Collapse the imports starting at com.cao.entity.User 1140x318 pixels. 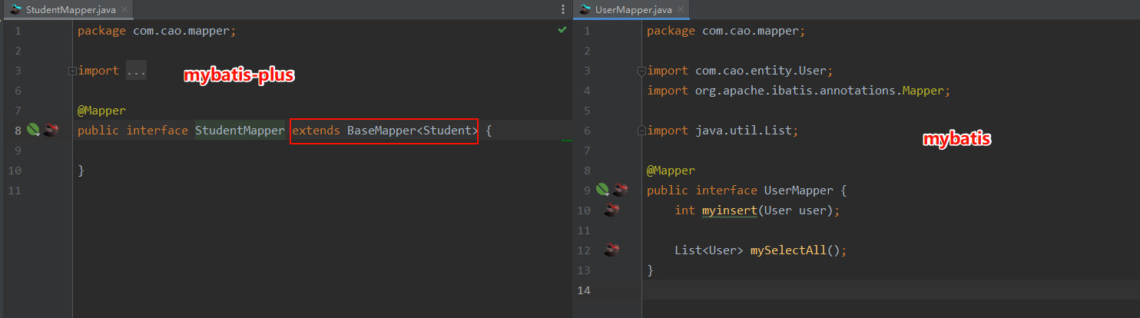[641, 71]
